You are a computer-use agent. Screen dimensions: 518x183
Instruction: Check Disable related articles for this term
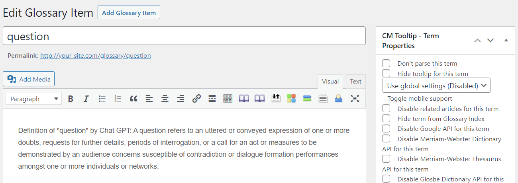[x=386, y=108]
